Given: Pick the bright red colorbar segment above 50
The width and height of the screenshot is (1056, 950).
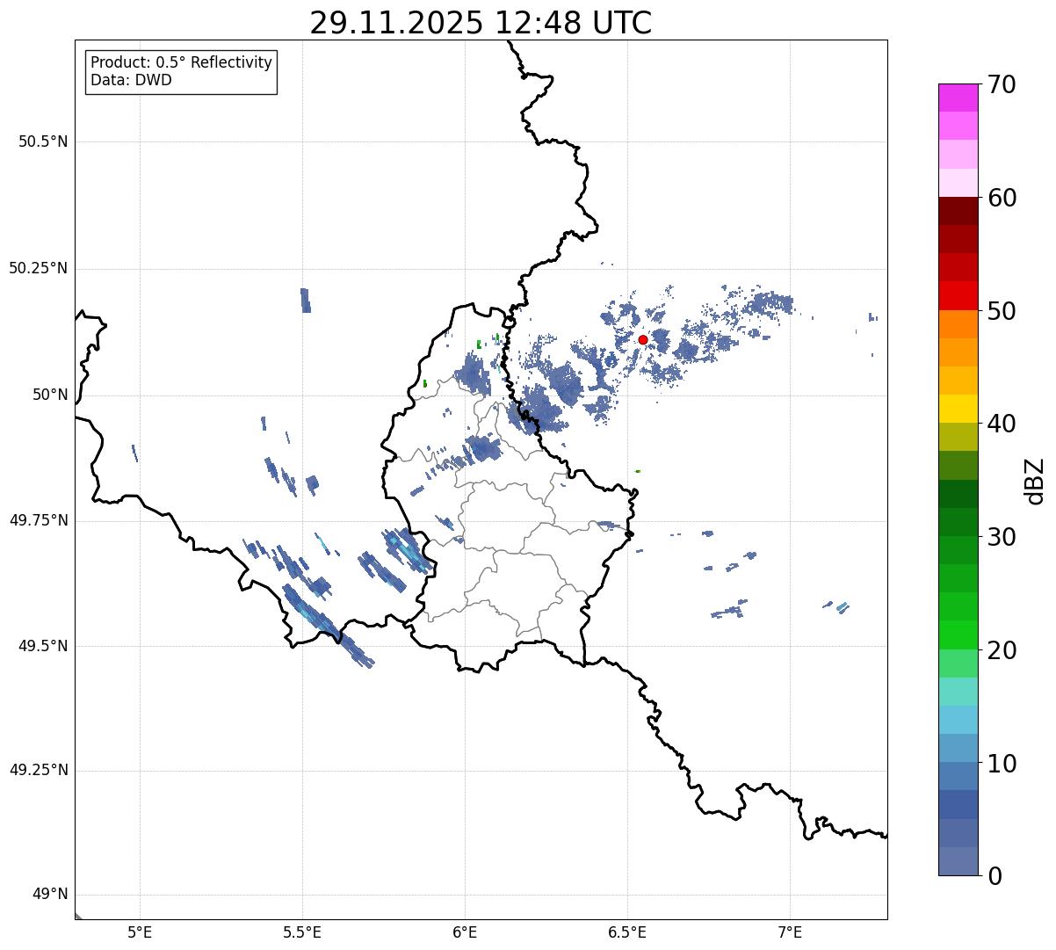Looking at the screenshot, I should pyautogui.click(x=958, y=295).
